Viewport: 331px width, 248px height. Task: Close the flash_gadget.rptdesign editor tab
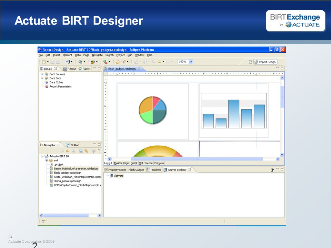pyautogui.click(x=139, y=69)
